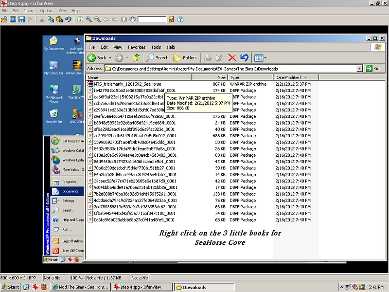Click the taskbar clock showing 5:41 PM
Screen dimensions: 389x292
point(376,287)
